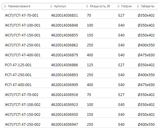Select row ЖСП/ГСП 47-150-002
This screenshot has height=131, width=158.
[x=81, y=115]
